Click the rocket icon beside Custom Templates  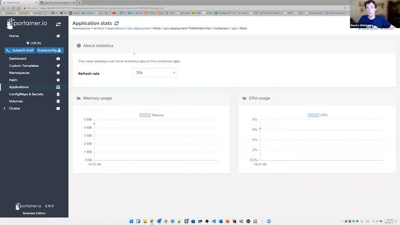pos(58,66)
